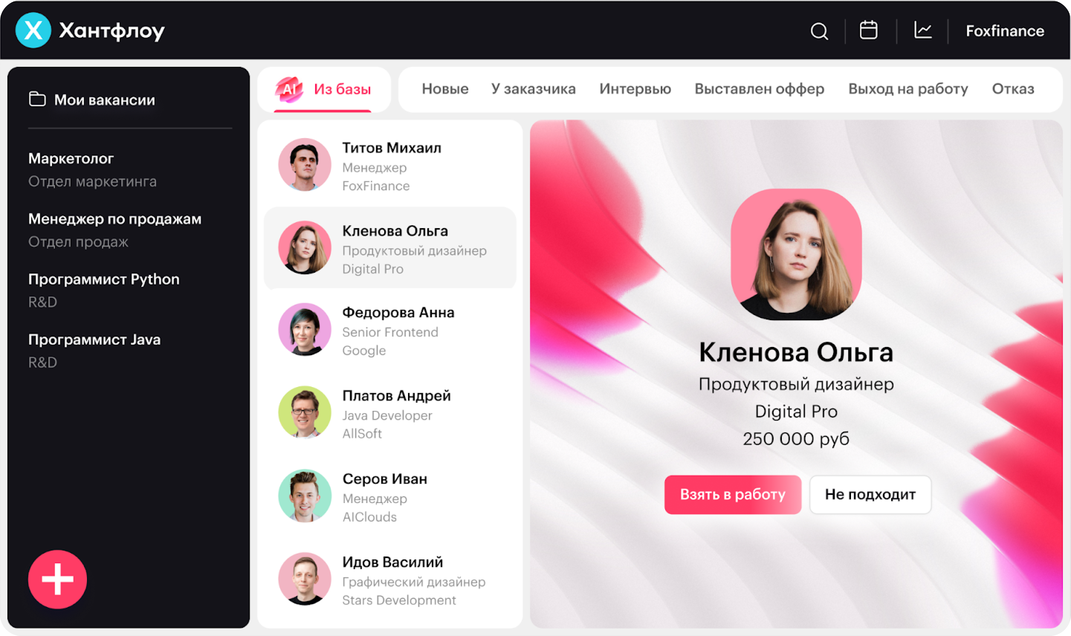The image size is (1071, 636).
Task: Click Титов Михаил's avatar photo
Action: (x=305, y=165)
